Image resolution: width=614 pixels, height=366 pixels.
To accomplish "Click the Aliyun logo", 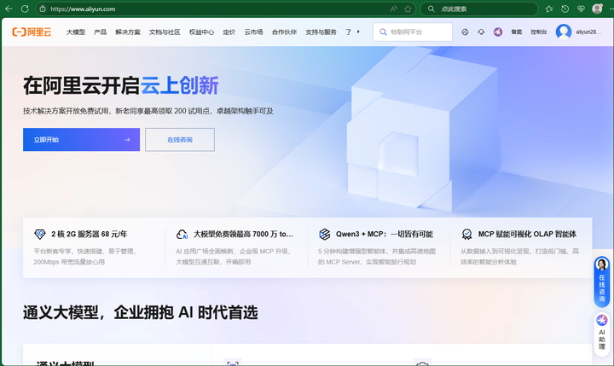I will click(32, 32).
